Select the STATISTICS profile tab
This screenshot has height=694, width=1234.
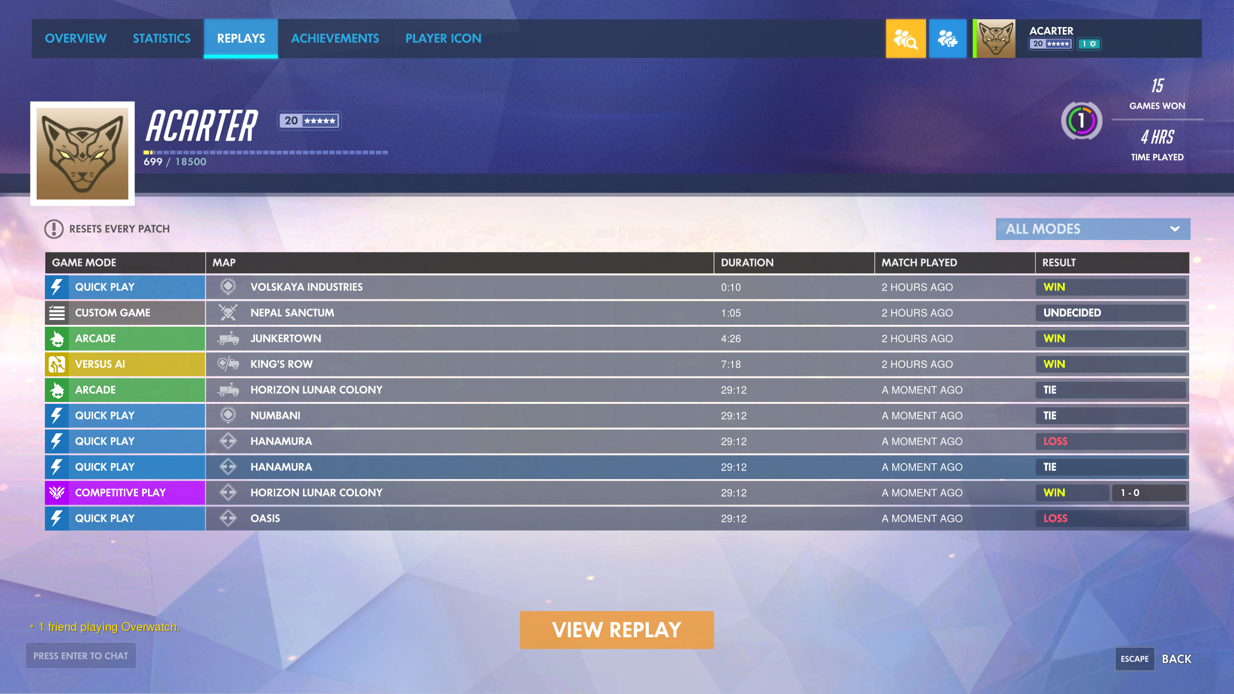[x=162, y=38]
